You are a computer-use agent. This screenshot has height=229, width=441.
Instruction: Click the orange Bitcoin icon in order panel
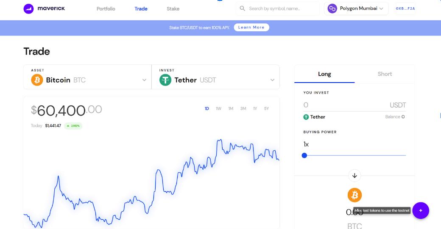pos(355,195)
